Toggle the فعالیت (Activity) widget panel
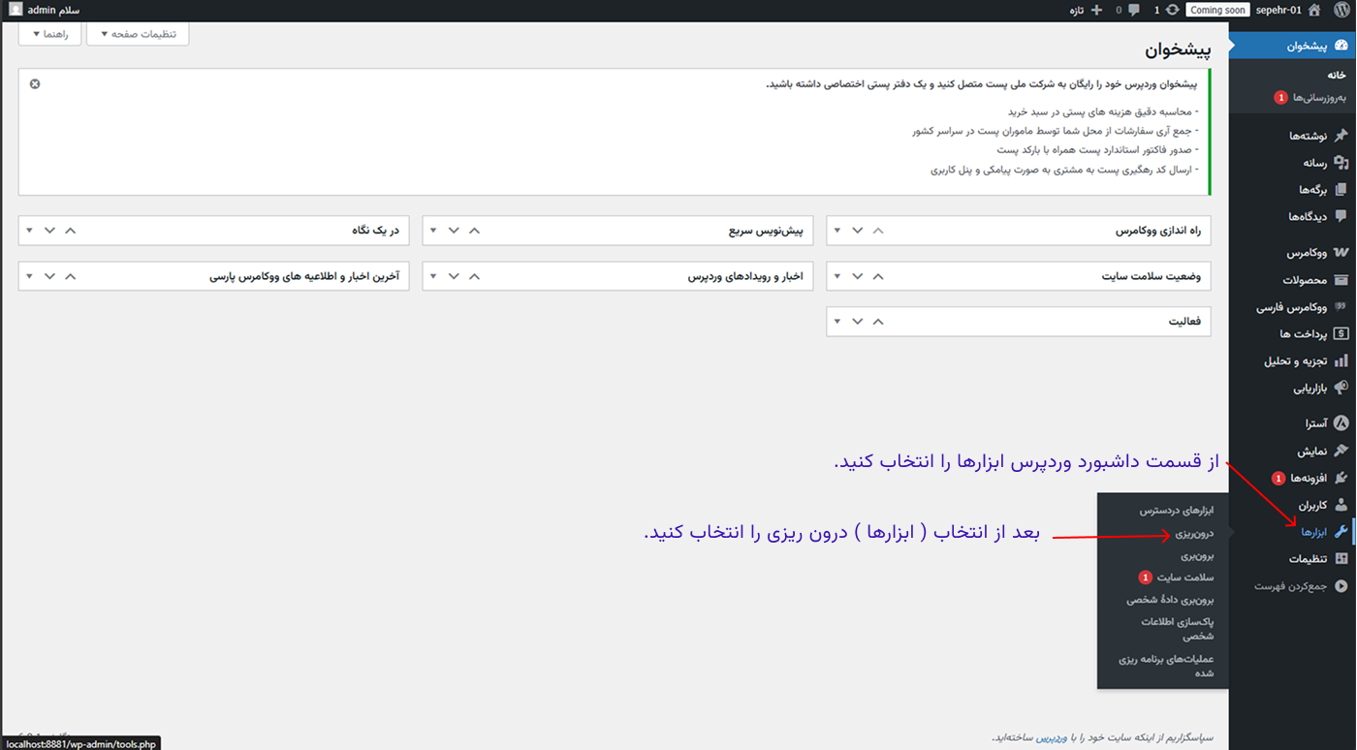 coord(836,322)
